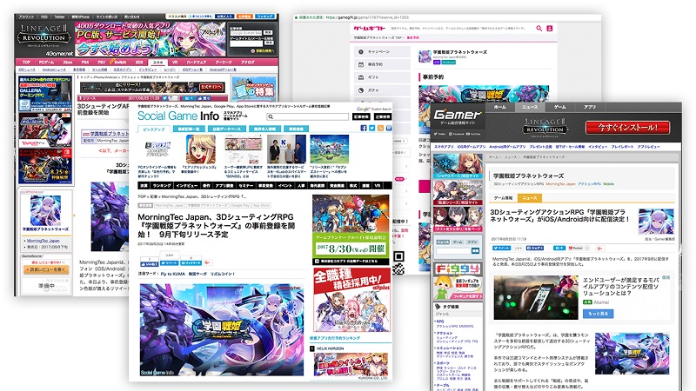Switch to the ピックアップ tab on Social Game Info

pyautogui.click(x=153, y=128)
